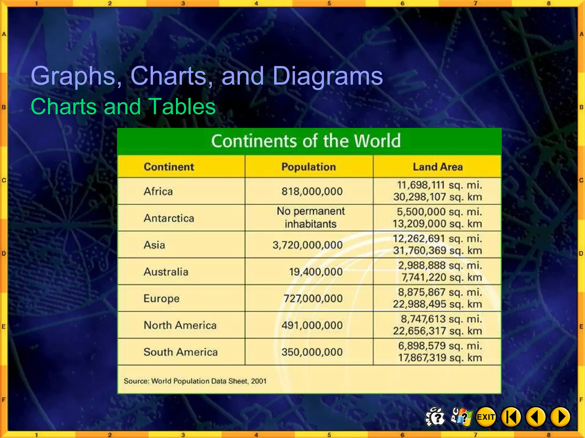The image size is (585, 438).
Task: Click South America area '6,898,579 sq. mi.'
Action: 440,346
